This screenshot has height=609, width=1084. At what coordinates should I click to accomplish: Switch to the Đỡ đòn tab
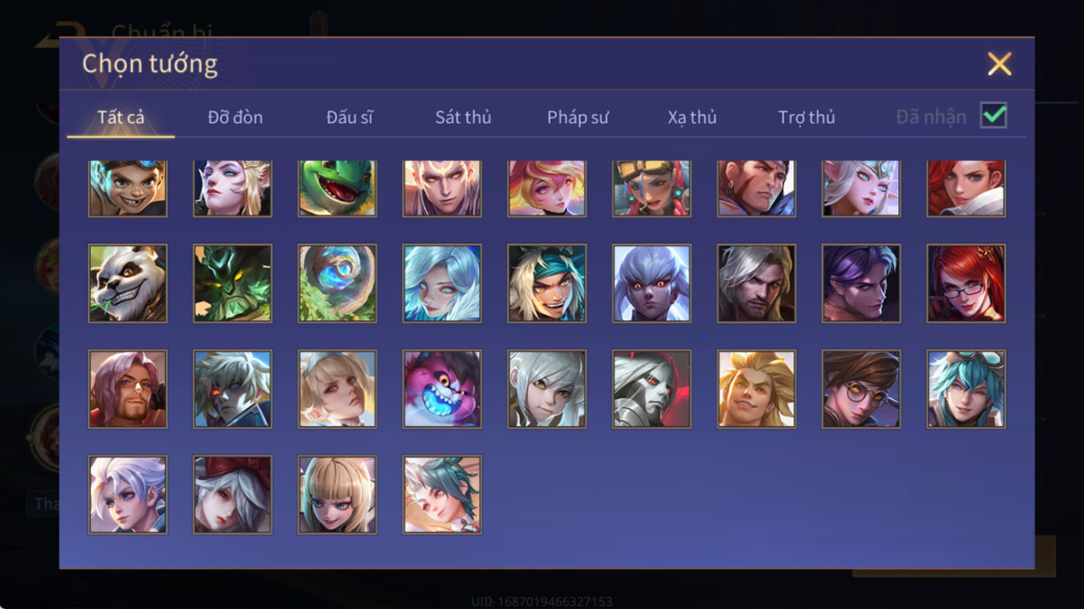[x=235, y=117]
